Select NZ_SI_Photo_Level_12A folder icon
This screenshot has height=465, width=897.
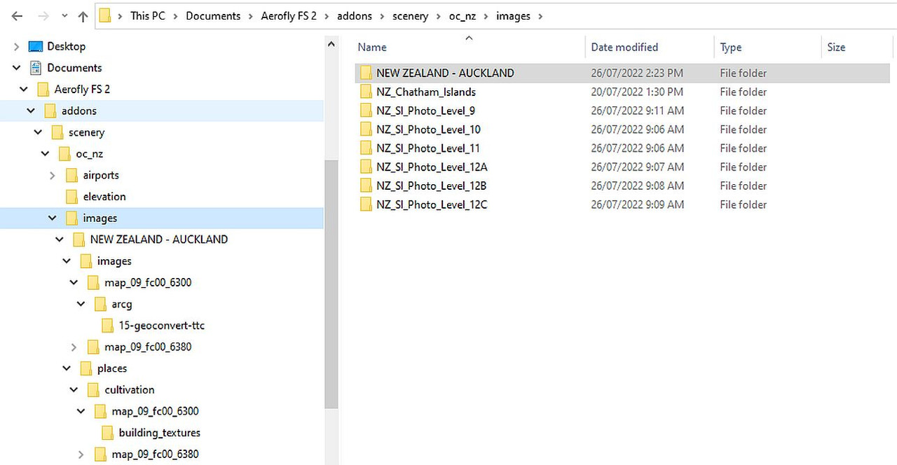pos(365,167)
